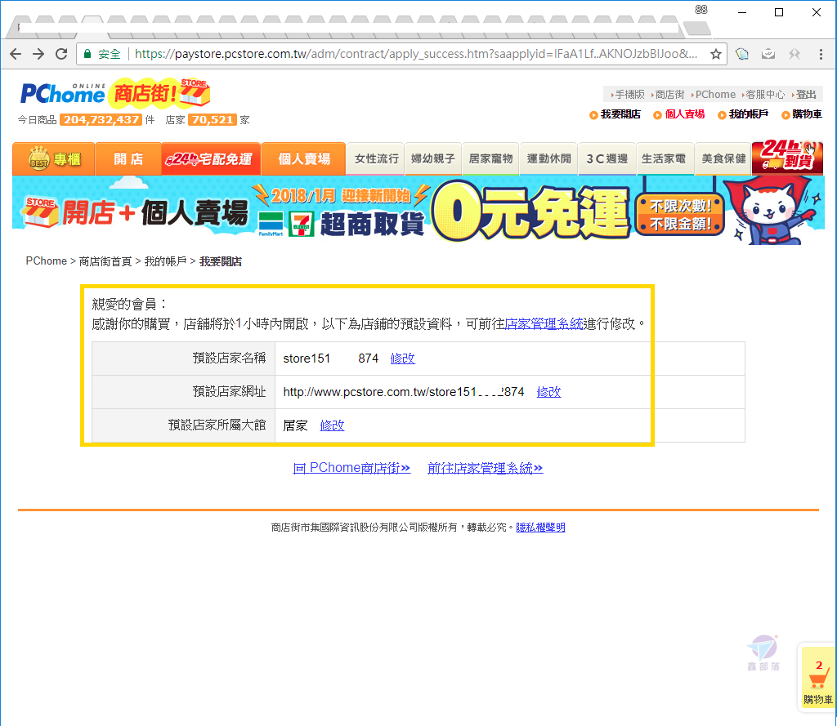Open the 24h宅配免運 tab
Image resolution: width=837 pixels, height=726 pixels.
click(x=211, y=159)
